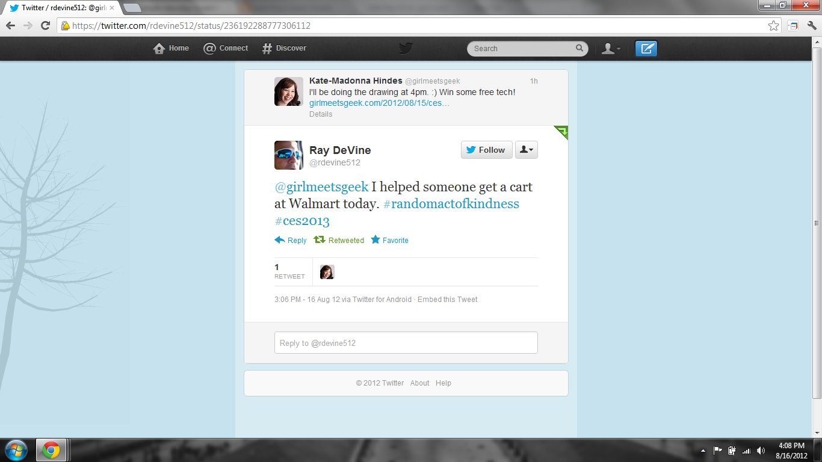Follow Ray DeVine

[487, 150]
